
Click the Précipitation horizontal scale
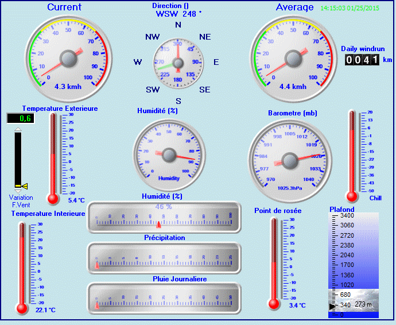(x=164, y=258)
